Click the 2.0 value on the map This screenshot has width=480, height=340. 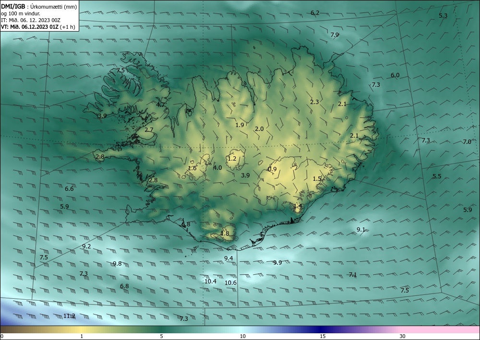[259, 129]
